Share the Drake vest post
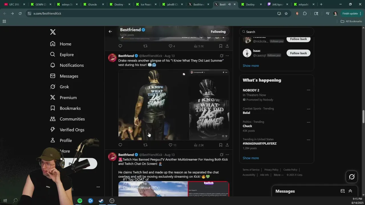This screenshot has height=205, width=365. coord(227,145)
